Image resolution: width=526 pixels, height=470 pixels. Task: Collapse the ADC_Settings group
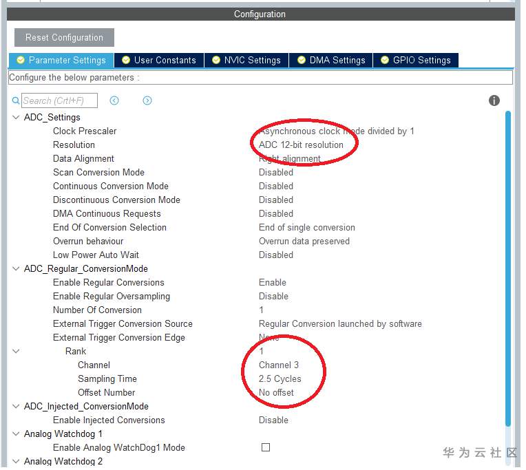tap(16, 118)
